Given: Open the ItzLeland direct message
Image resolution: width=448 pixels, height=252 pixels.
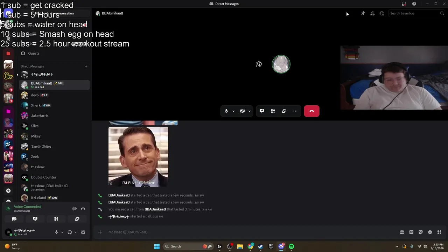Looking at the screenshot, I should 54,198.
